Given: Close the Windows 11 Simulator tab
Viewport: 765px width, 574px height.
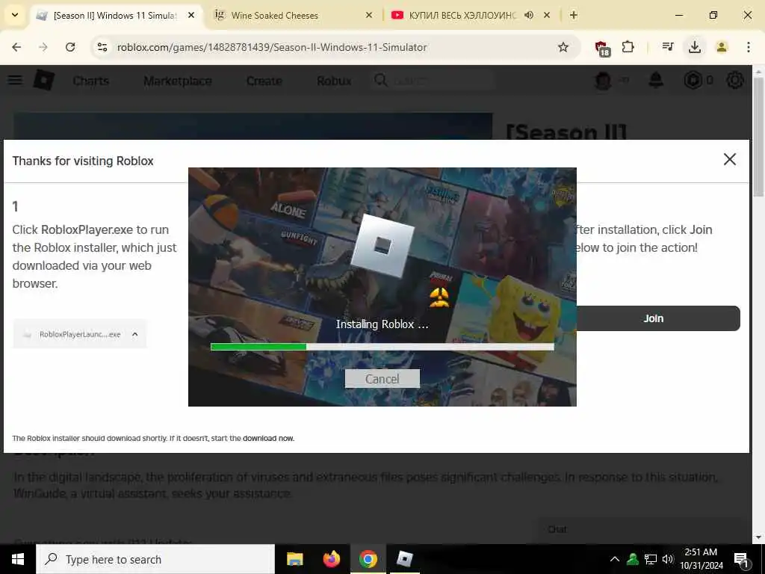Looking at the screenshot, I should pyautogui.click(x=191, y=15).
